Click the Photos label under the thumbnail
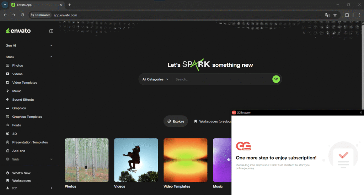The width and height of the screenshot is (364, 195). click(x=70, y=186)
